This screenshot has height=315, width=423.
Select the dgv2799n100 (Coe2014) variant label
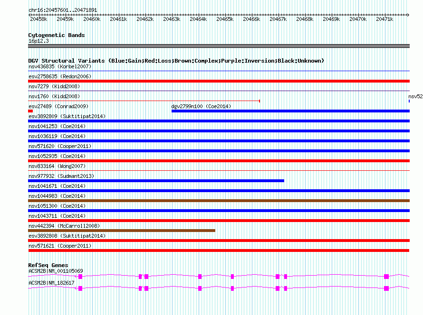pyautogui.click(x=201, y=106)
